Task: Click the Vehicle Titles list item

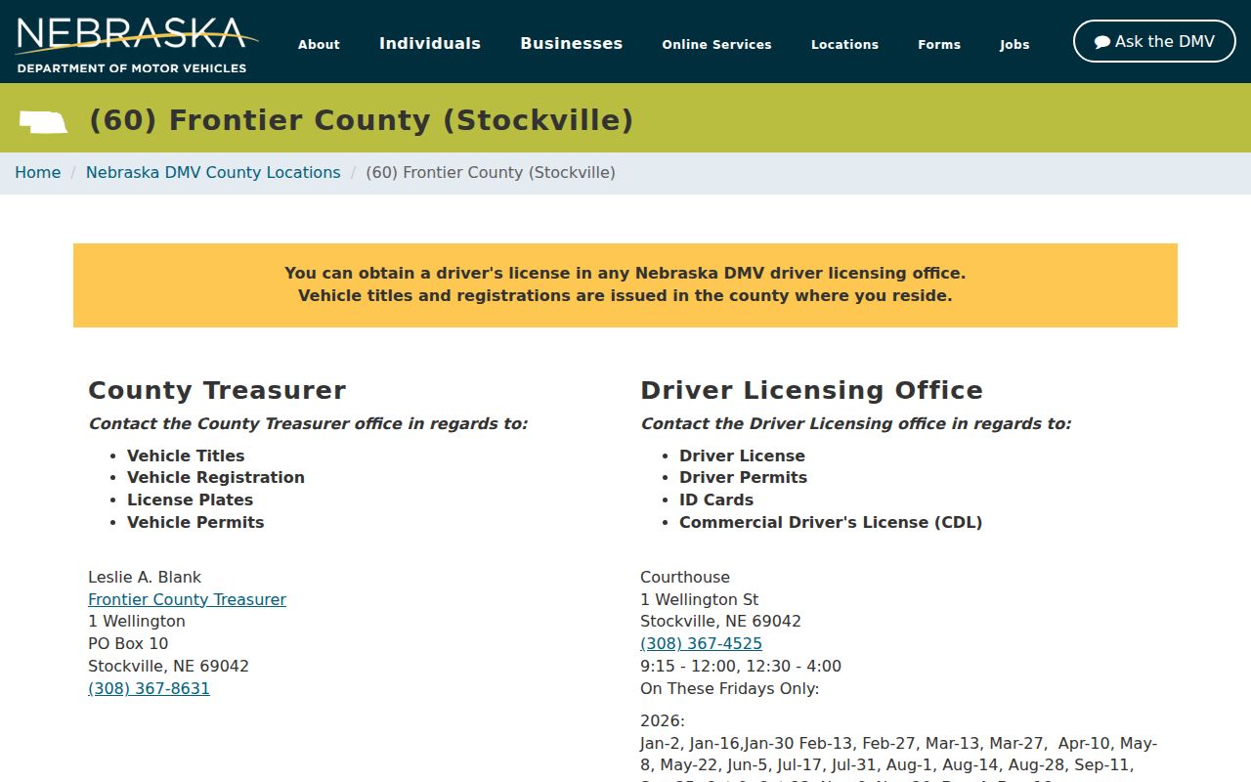Action: coord(186,456)
